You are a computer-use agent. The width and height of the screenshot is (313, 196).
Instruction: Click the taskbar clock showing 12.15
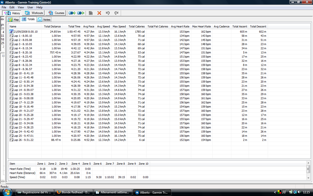[x=306, y=192]
